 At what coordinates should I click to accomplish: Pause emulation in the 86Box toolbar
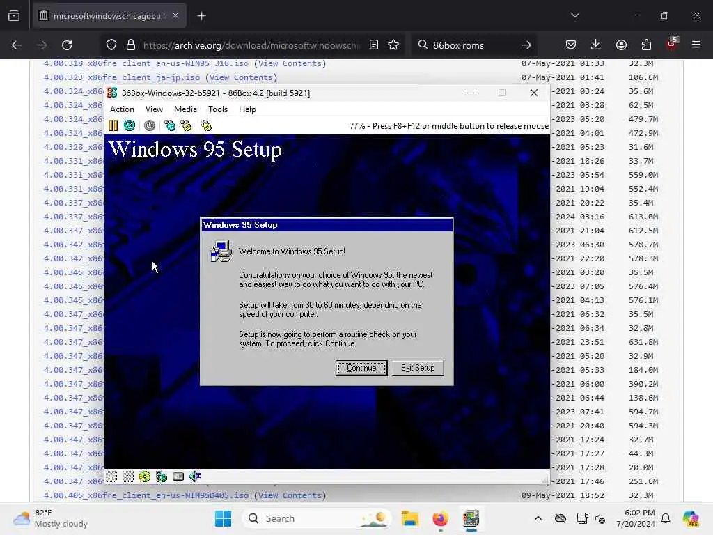click(x=113, y=125)
